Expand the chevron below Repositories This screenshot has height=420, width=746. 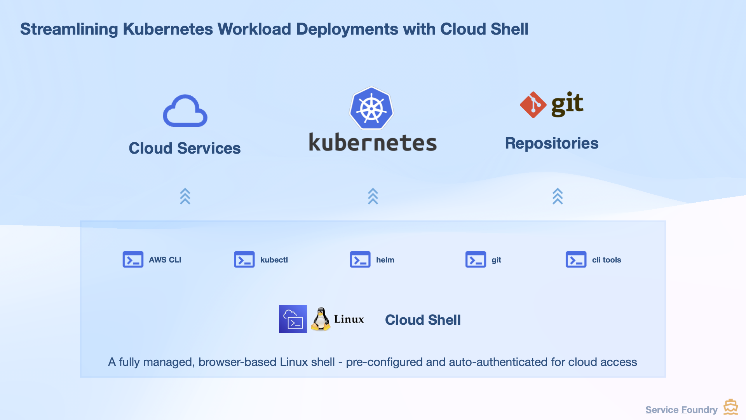pos(558,196)
